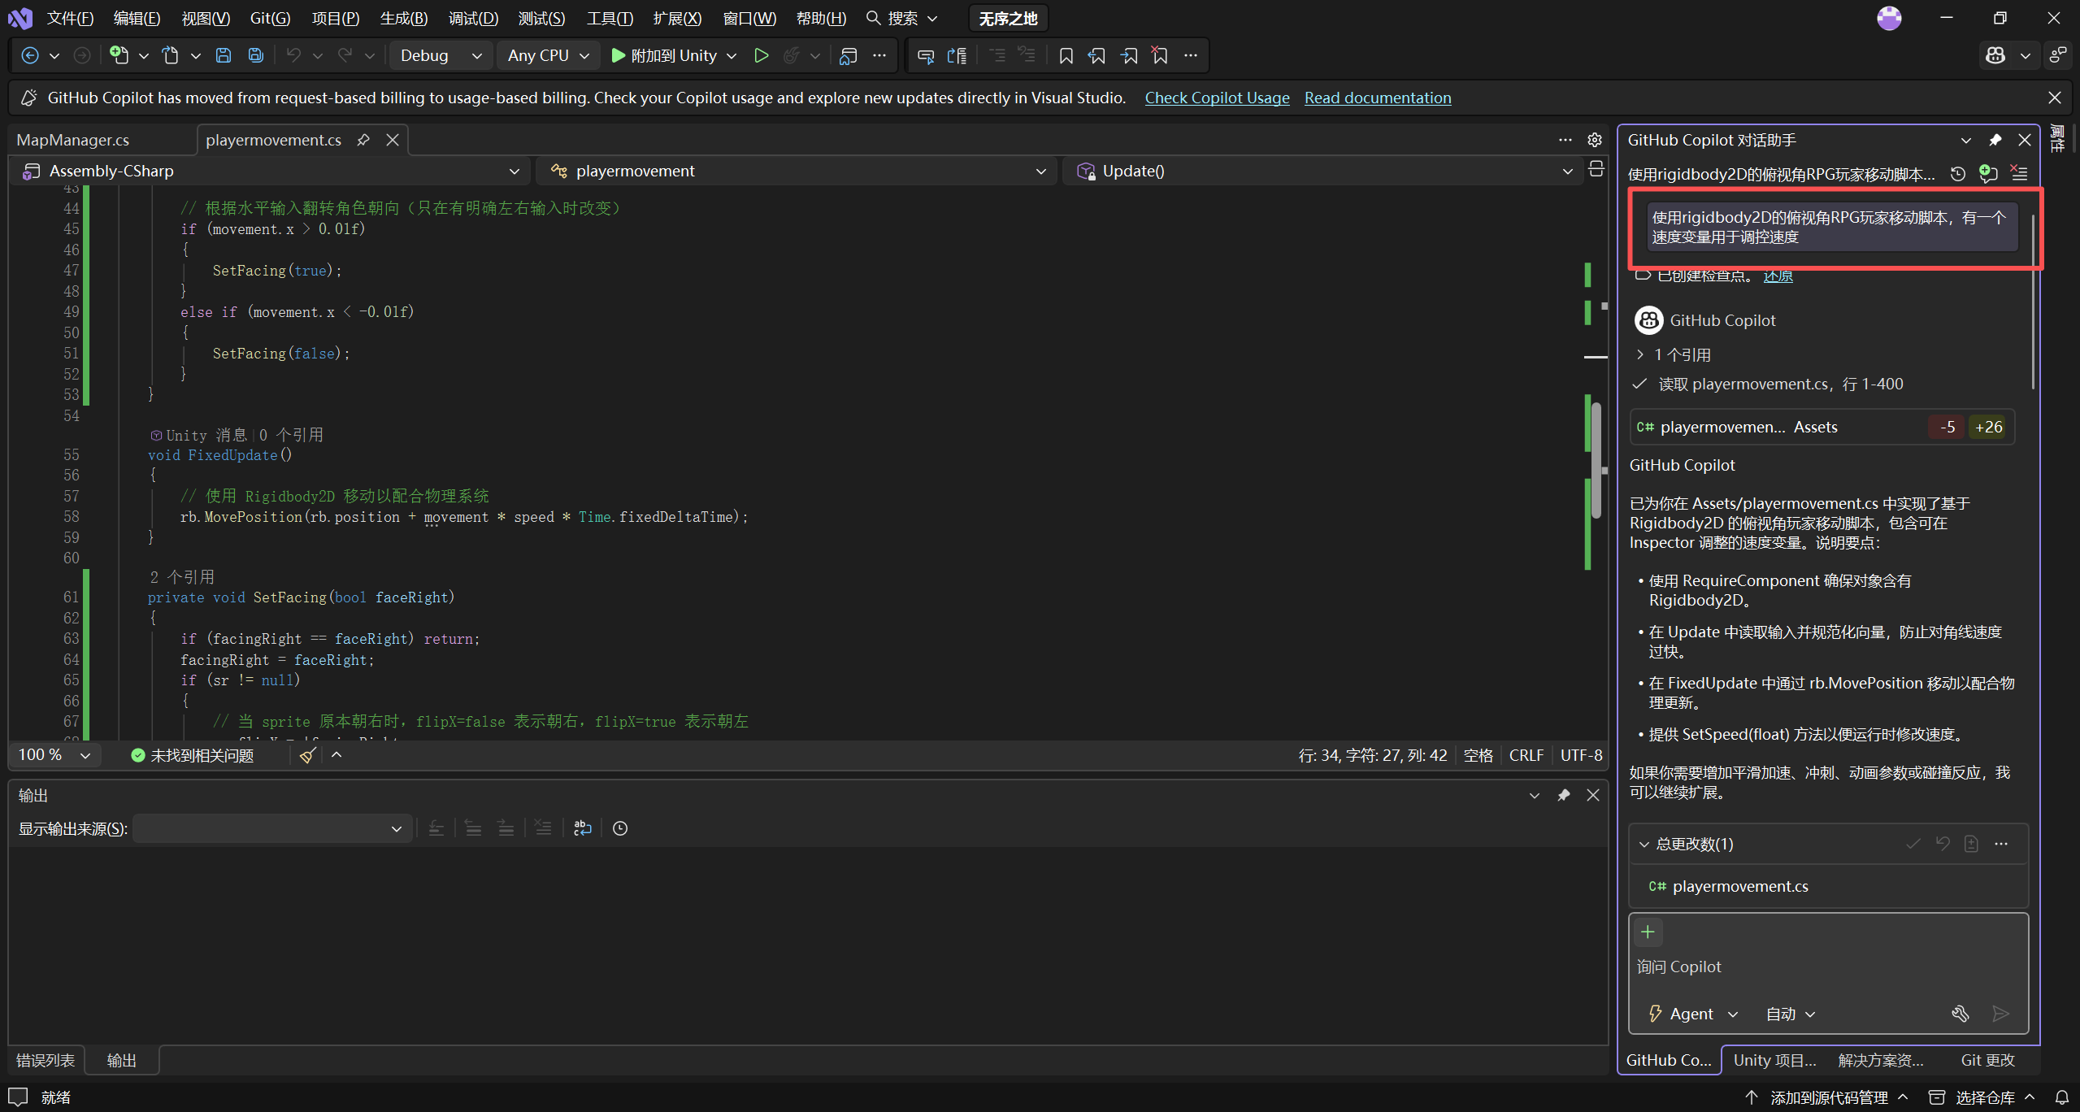Open the Update() member dropdown
2080x1112 pixels.
point(1324,171)
